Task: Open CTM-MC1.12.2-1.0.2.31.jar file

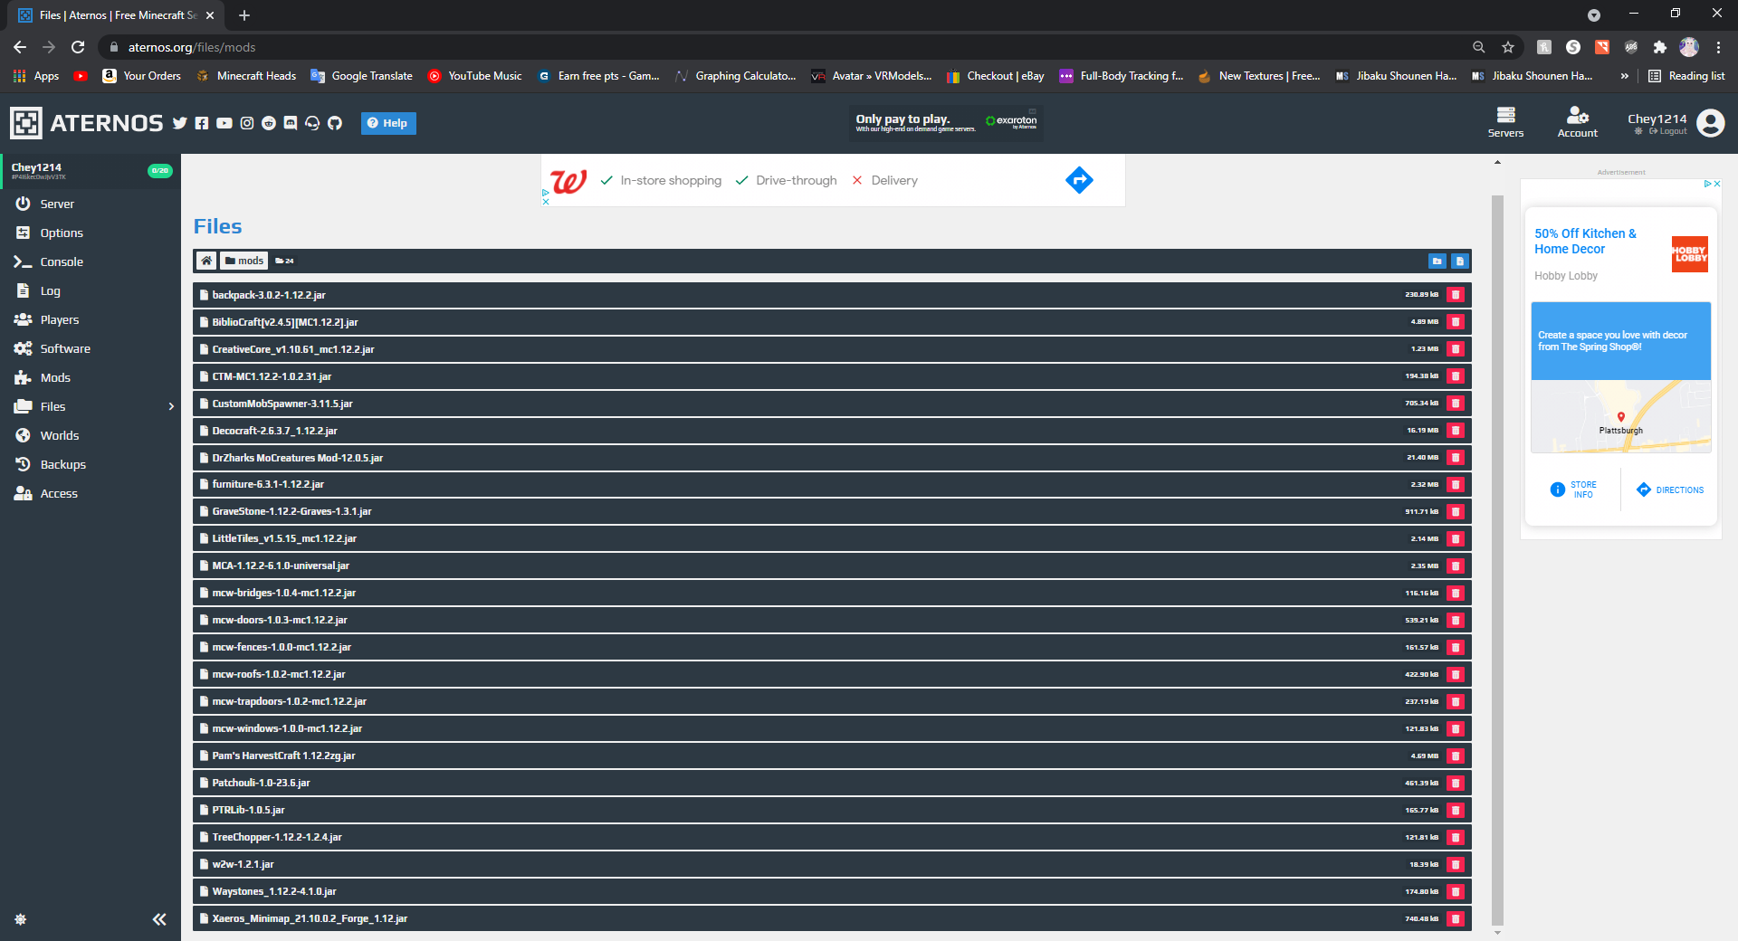Action: (x=832, y=376)
